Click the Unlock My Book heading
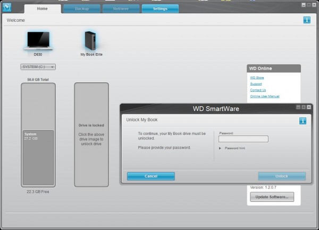This screenshot has height=230, width=319. [142, 120]
